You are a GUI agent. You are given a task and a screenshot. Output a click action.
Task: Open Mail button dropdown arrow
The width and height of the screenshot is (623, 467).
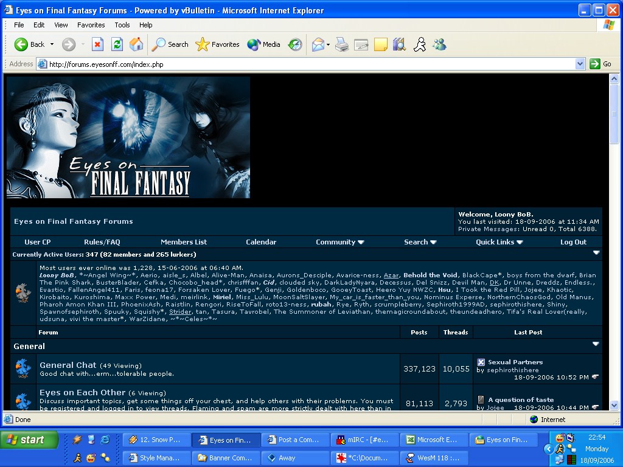(328, 44)
